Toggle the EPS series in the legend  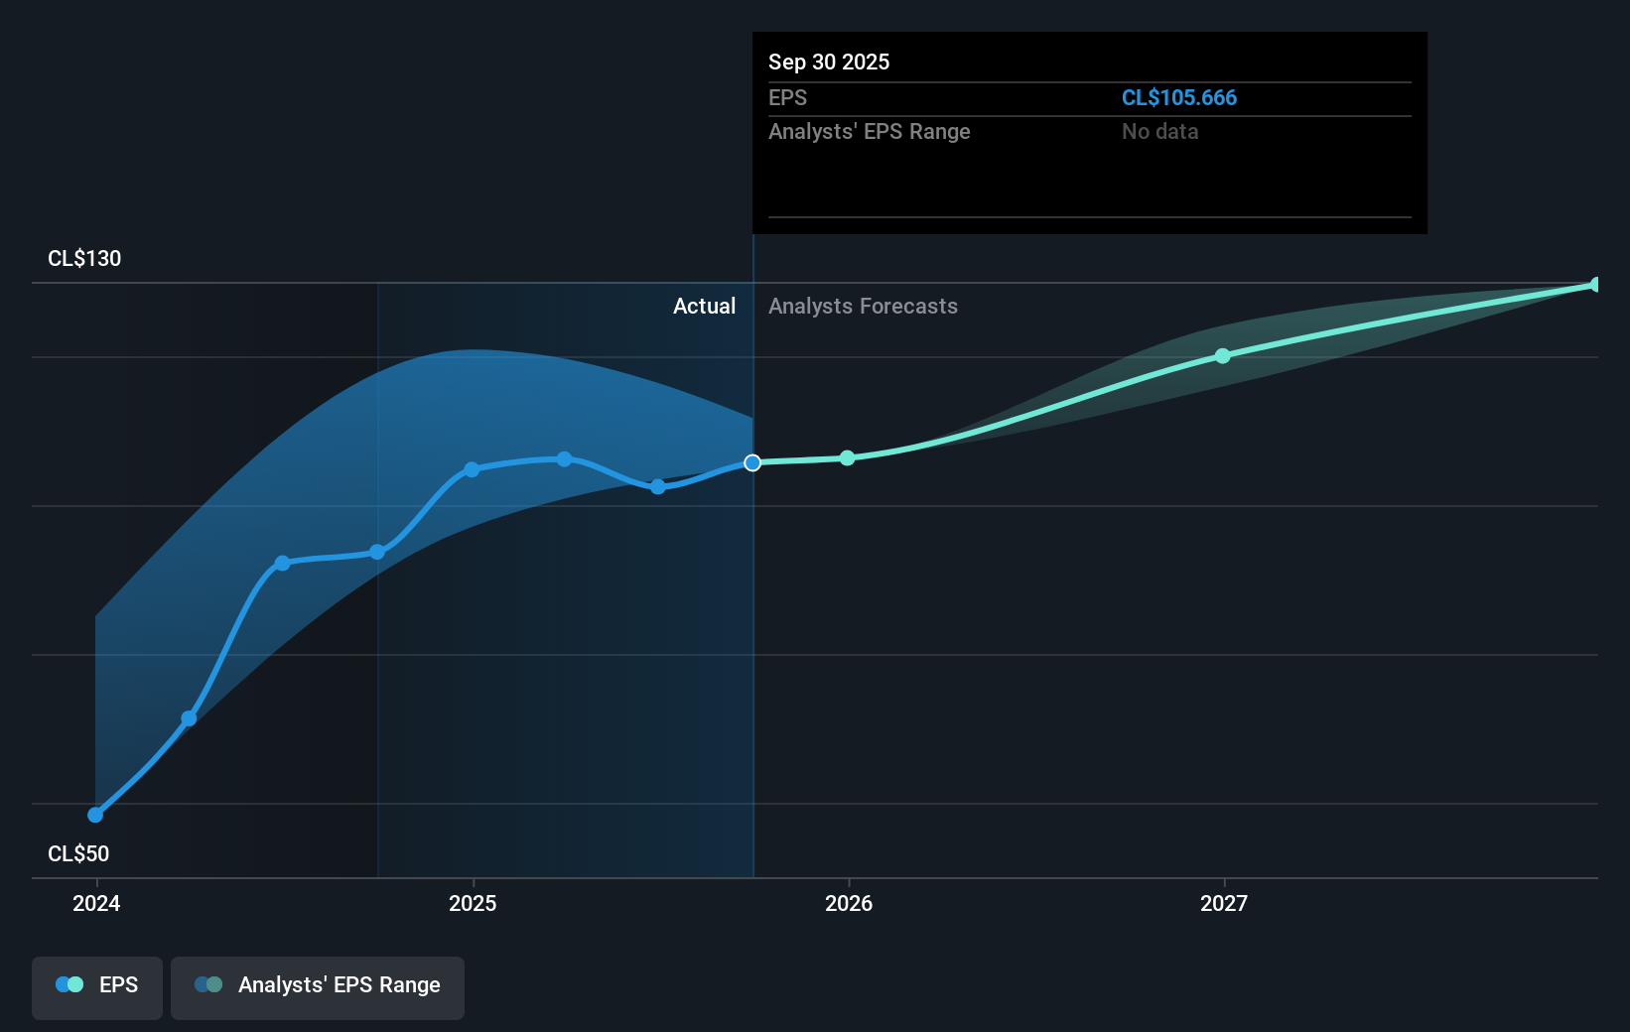96,987
